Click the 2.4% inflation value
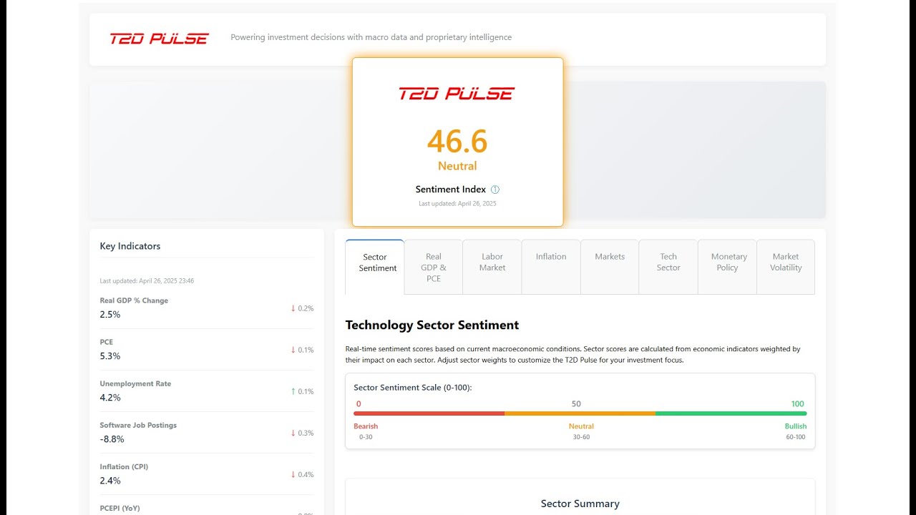 tap(110, 481)
